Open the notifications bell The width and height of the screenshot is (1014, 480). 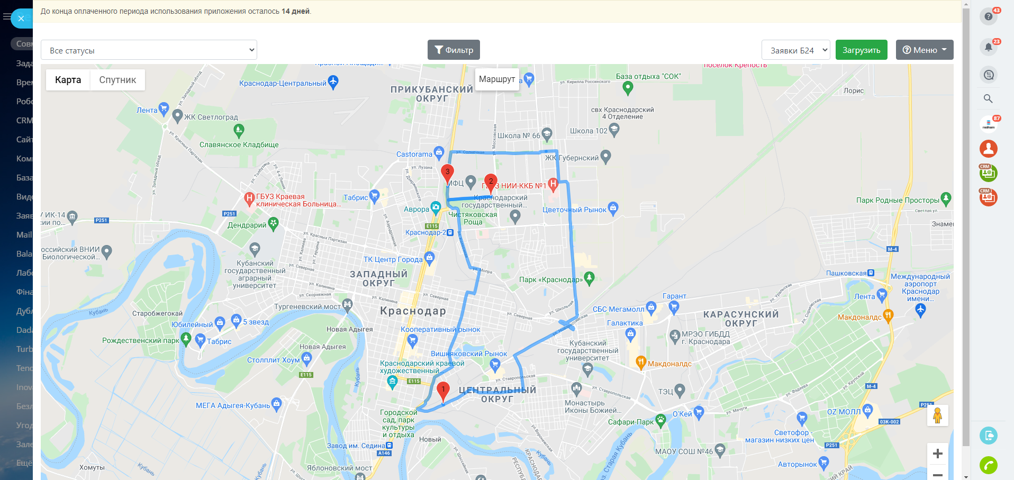tap(989, 47)
